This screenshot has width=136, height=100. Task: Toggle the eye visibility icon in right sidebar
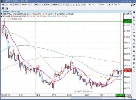(134, 51)
